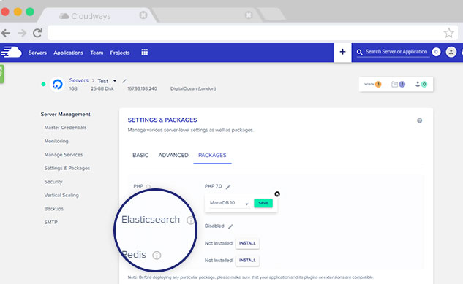Open Applications in top navigation

(69, 53)
